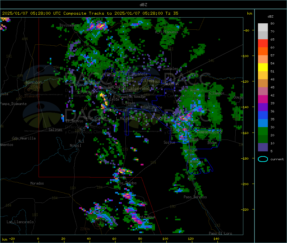Image resolution: width=287 pixels, height=243 pixels.
Task: Click the '-180' tick on the vertical km axis
Action: point(245,158)
